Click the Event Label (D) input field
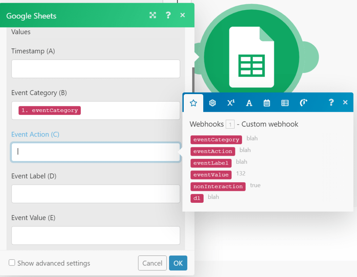357x277 pixels. point(96,194)
